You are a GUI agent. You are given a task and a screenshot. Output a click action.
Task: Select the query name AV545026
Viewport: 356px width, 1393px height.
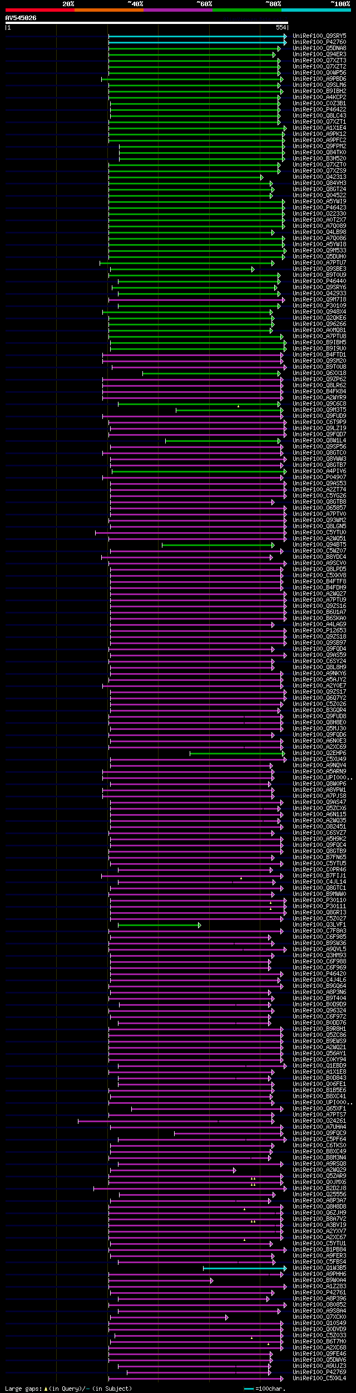(21, 18)
